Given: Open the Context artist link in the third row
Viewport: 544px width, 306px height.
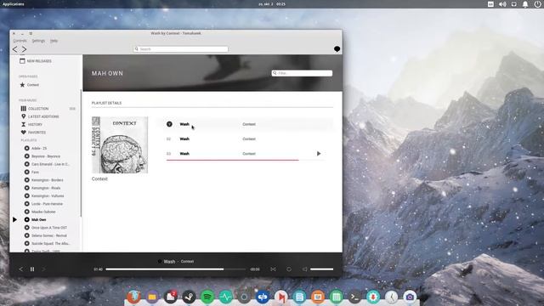Looking at the screenshot, I should click(249, 154).
